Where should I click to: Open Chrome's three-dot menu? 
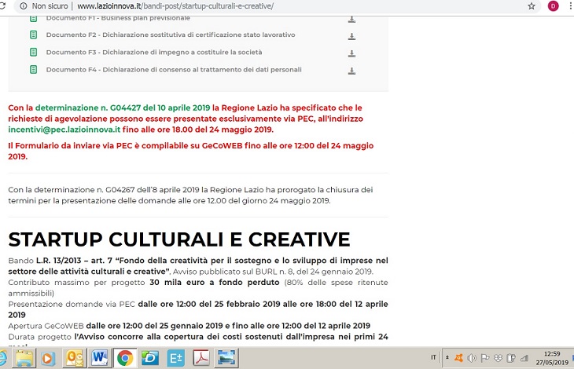pos(569,5)
